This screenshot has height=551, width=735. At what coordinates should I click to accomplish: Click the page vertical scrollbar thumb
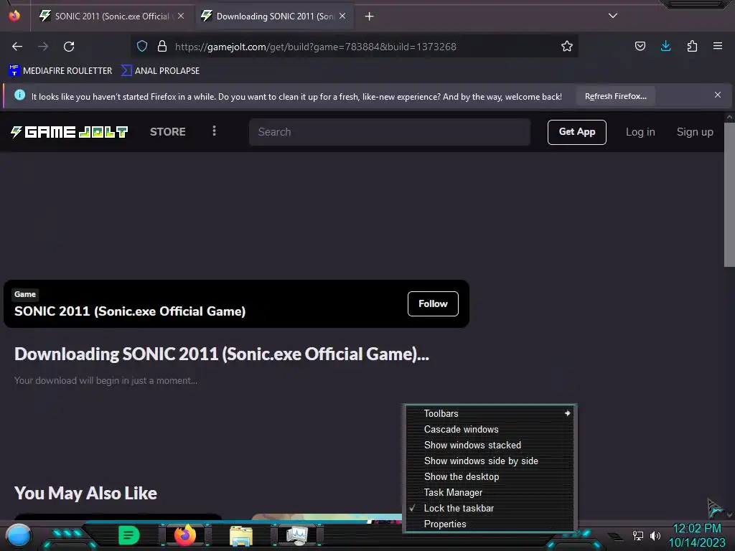[729, 194]
